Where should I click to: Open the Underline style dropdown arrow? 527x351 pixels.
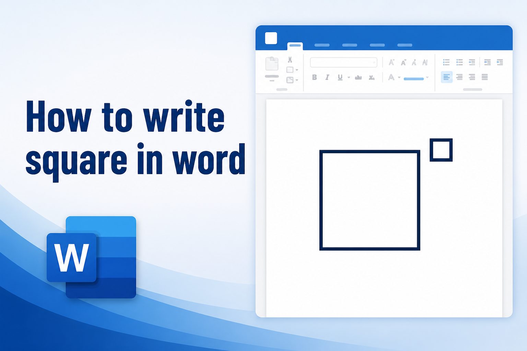(349, 77)
